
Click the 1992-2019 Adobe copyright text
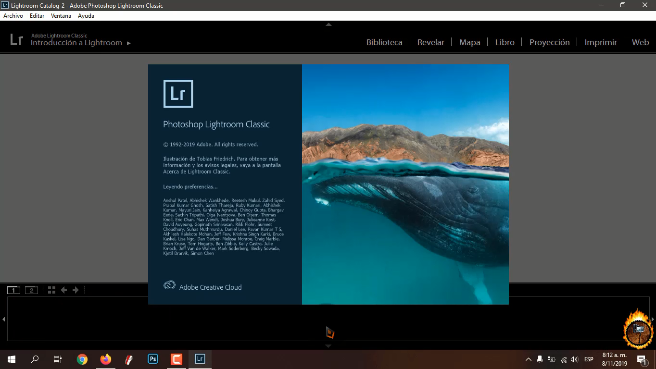coord(211,144)
